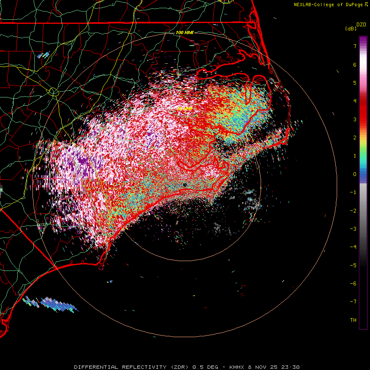Click the 2 tick label on color scale
370x370 pixels.
[355, 138]
